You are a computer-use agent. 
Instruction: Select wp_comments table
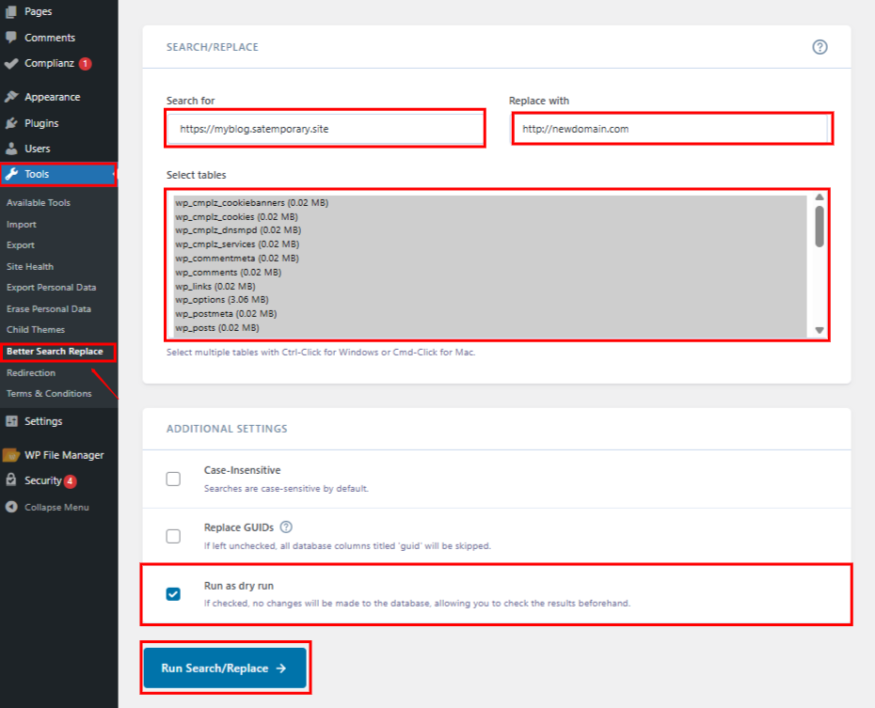pyautogui.click(x=490, y=272)
